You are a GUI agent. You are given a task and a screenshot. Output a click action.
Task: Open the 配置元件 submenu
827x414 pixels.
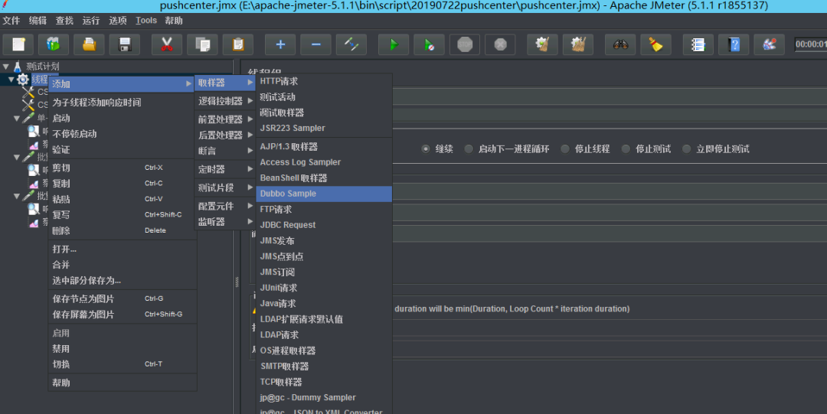[225, 206]
